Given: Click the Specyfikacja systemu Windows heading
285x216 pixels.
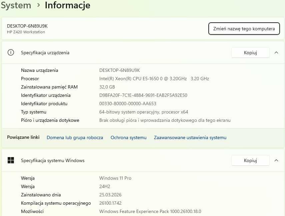Looking at the screenshot, I should [53, 160].
